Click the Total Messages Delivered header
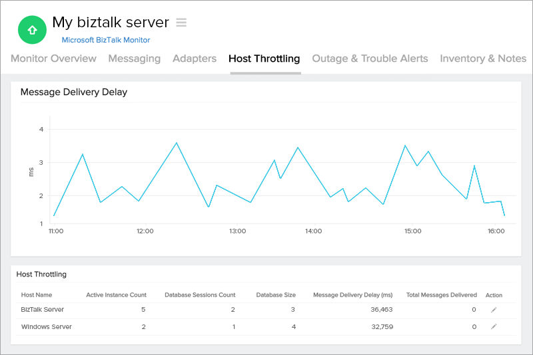533x355 pixels. click(441, 295)
